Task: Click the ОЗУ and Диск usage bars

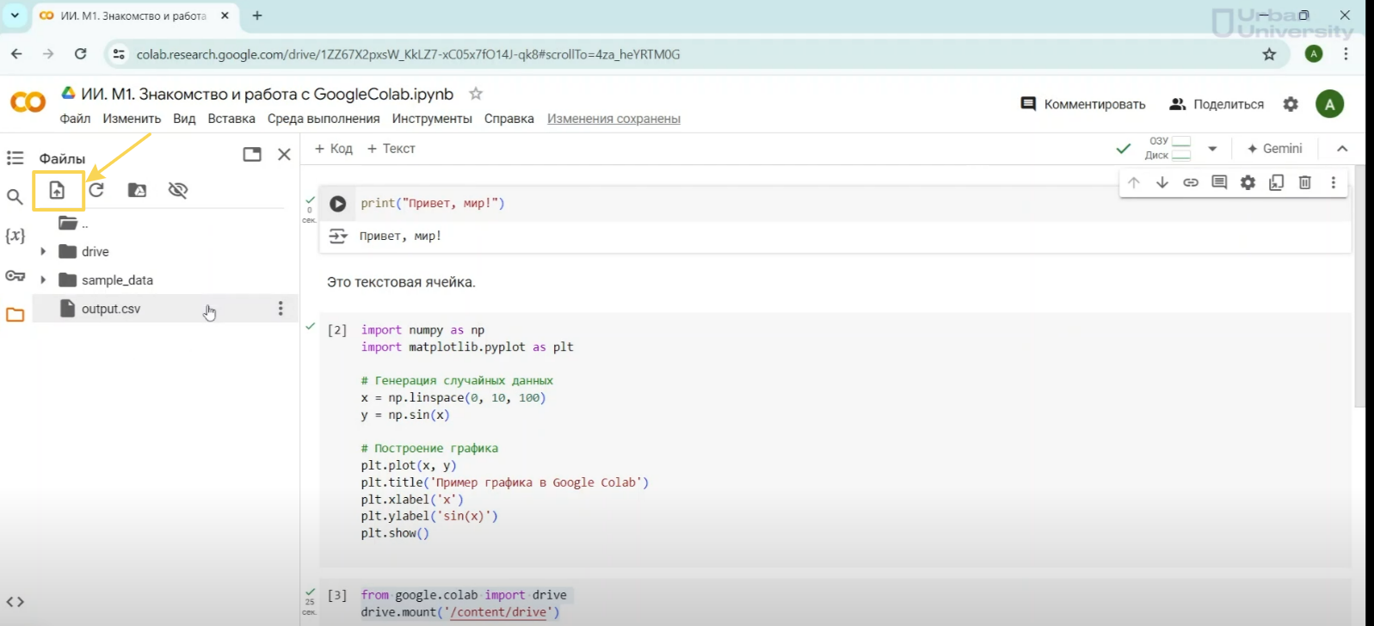Action: pos(1168,148)
